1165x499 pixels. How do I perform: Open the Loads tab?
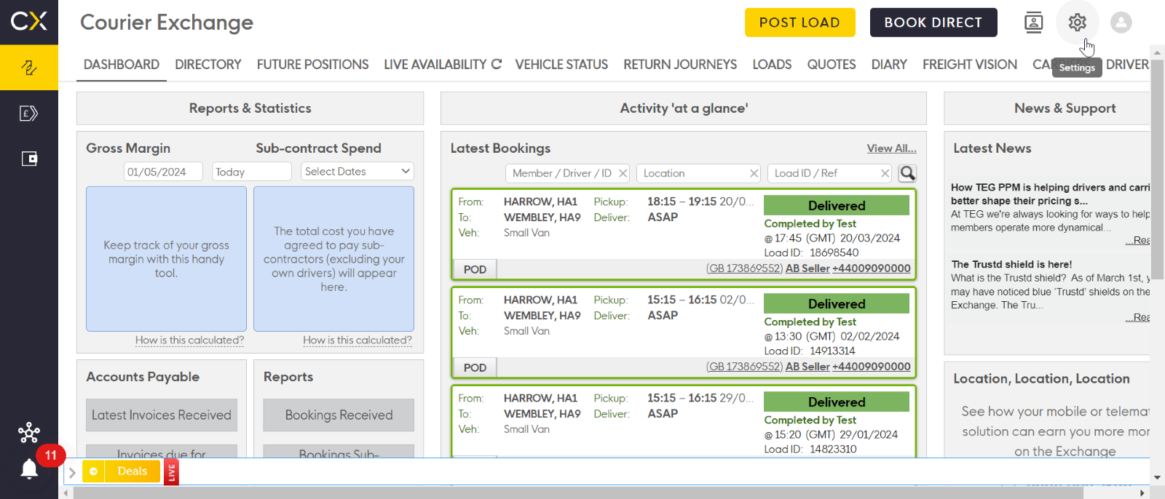click(x=772, y=64)
